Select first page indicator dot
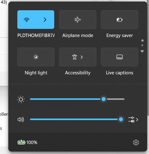Image resolution: width=149 pixels, height=154 pixels. [x=142, y=40]
